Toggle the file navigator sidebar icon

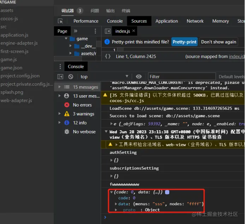tap(108, 31)
